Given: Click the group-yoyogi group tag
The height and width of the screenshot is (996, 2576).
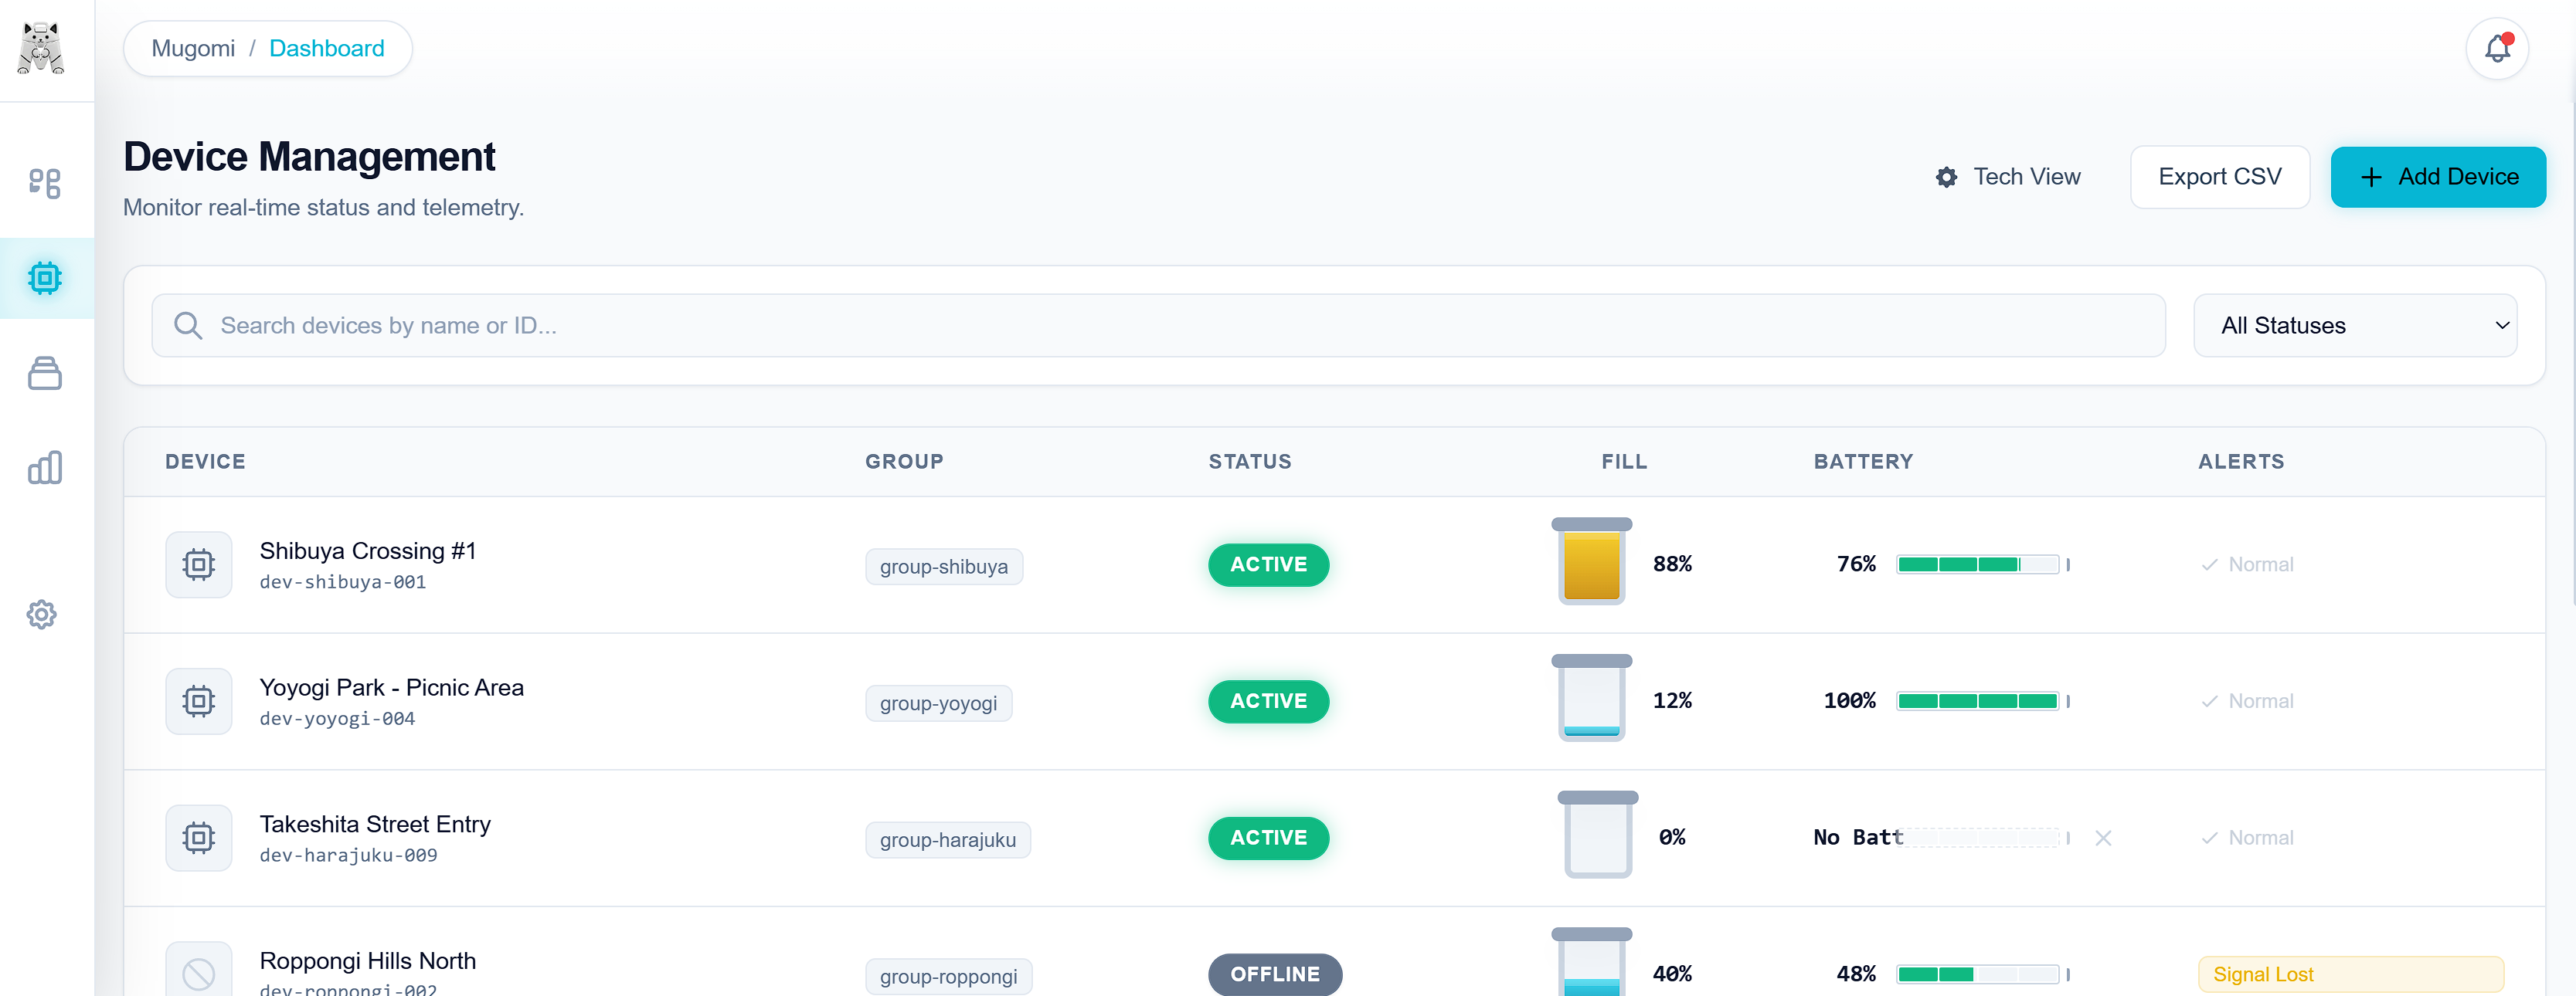Looking at the screenshot, I should (x=938, y=703).
